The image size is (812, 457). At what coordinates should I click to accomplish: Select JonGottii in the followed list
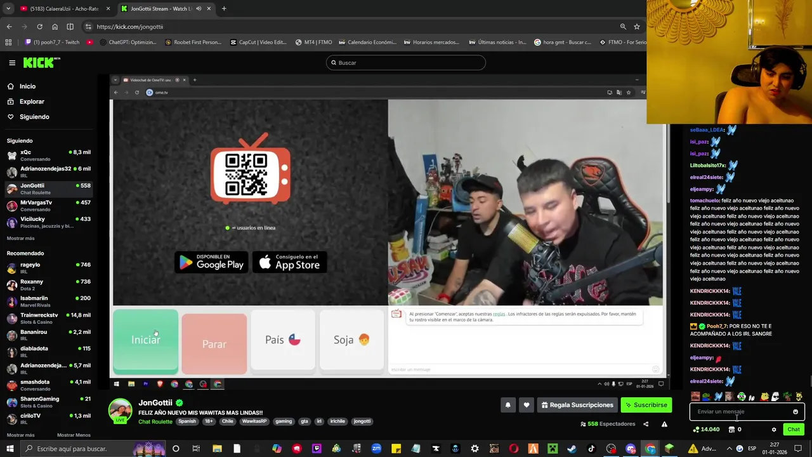[x=49, y=189]
